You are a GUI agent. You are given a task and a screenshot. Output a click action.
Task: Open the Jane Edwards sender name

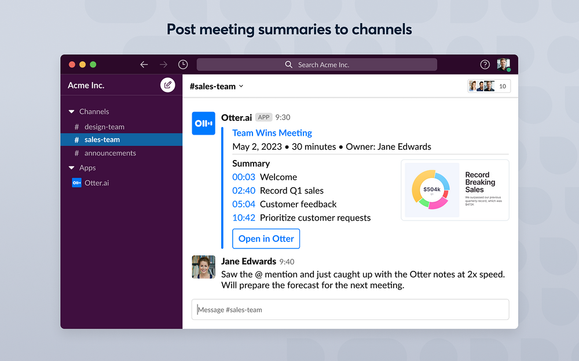[248, 261]
